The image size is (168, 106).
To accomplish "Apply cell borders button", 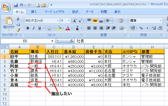I will pos(49,28).
